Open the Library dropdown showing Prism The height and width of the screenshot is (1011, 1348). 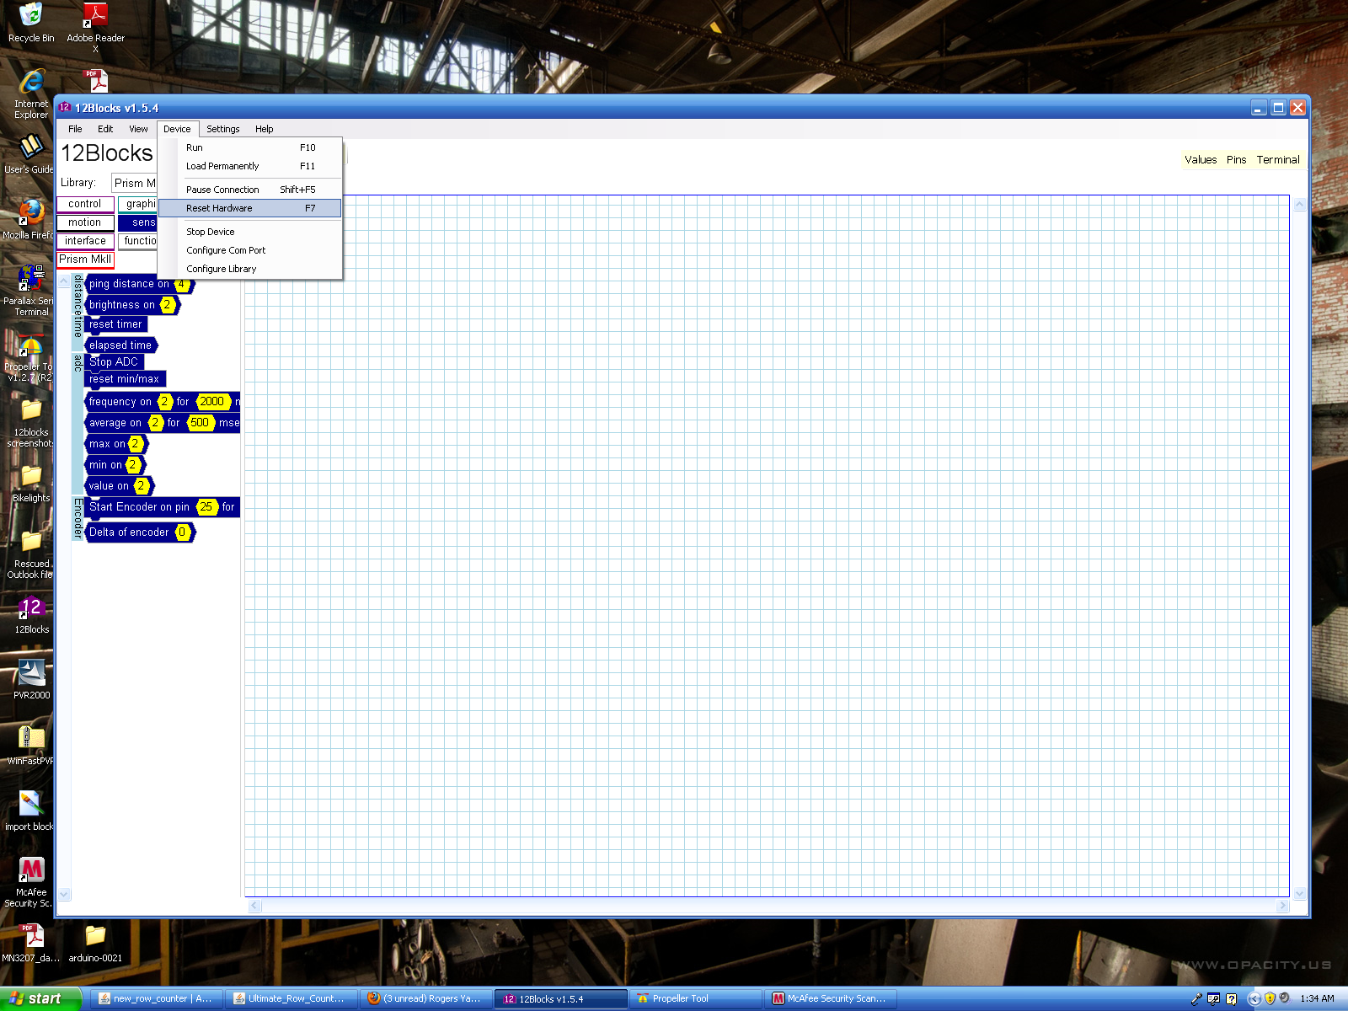[135, 183]
